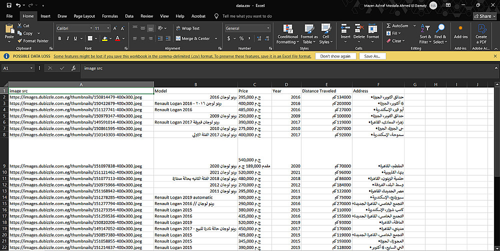
Task: Click the yellow fill color bucket
Action: tap(104, 38)
